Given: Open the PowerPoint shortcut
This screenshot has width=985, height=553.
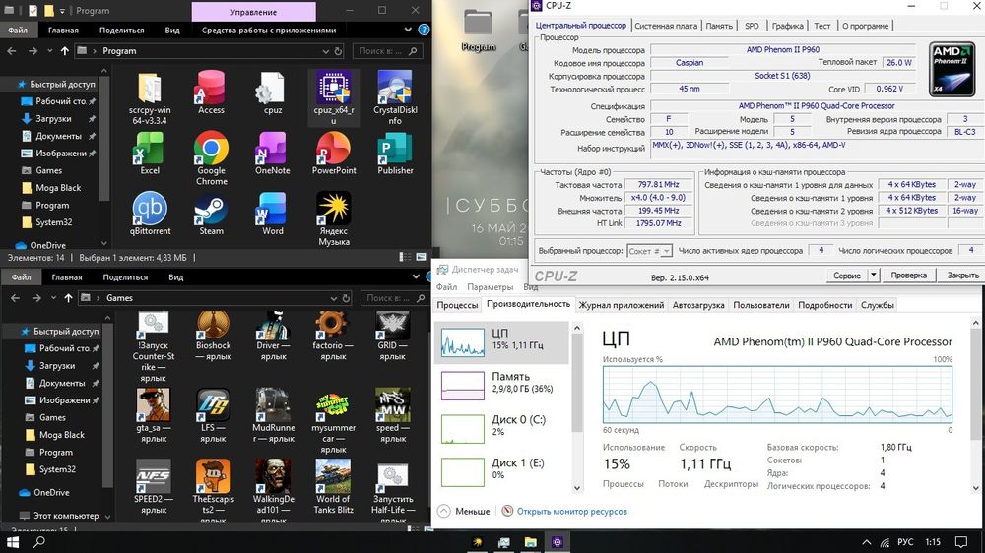Looking at the screenshot, I should tap(334, 154).
